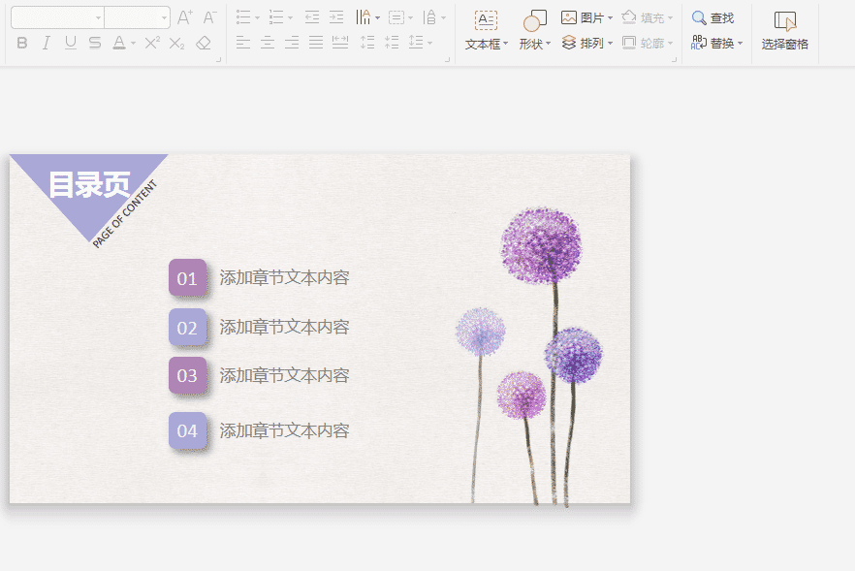Click the 形状 shapes icon

click(x=534, y=22)
